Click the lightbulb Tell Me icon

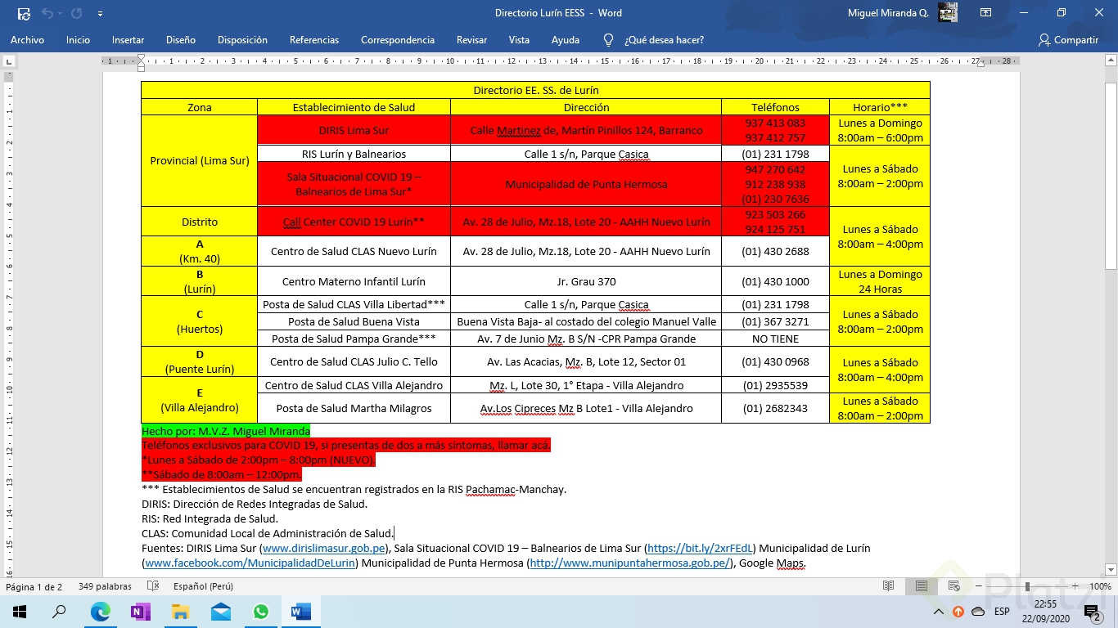[608, 40]
